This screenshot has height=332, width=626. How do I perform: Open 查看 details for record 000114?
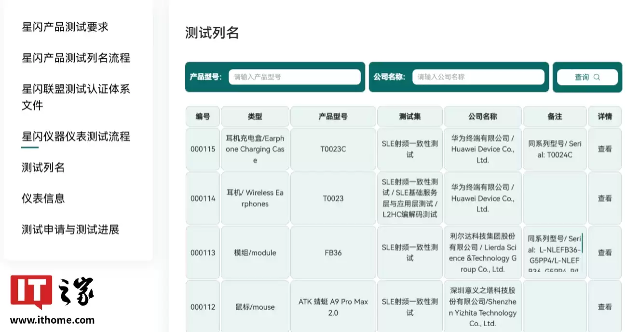pos(604,198)
